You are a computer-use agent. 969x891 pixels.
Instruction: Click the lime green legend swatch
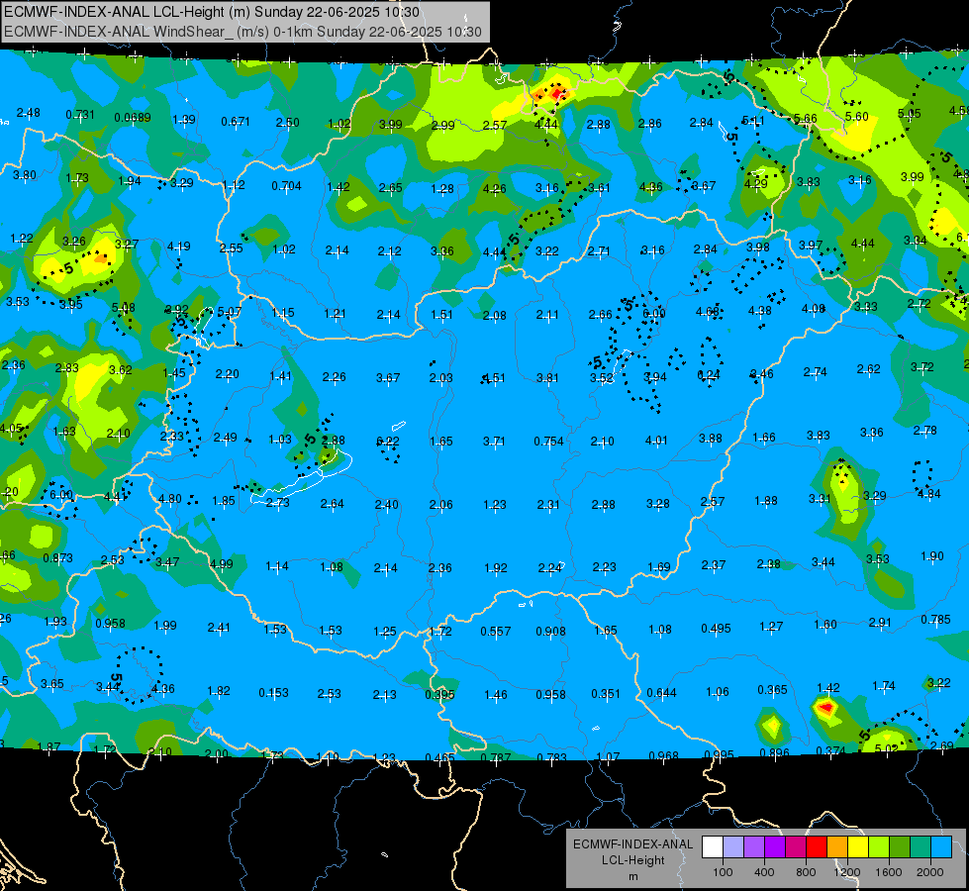879,847
